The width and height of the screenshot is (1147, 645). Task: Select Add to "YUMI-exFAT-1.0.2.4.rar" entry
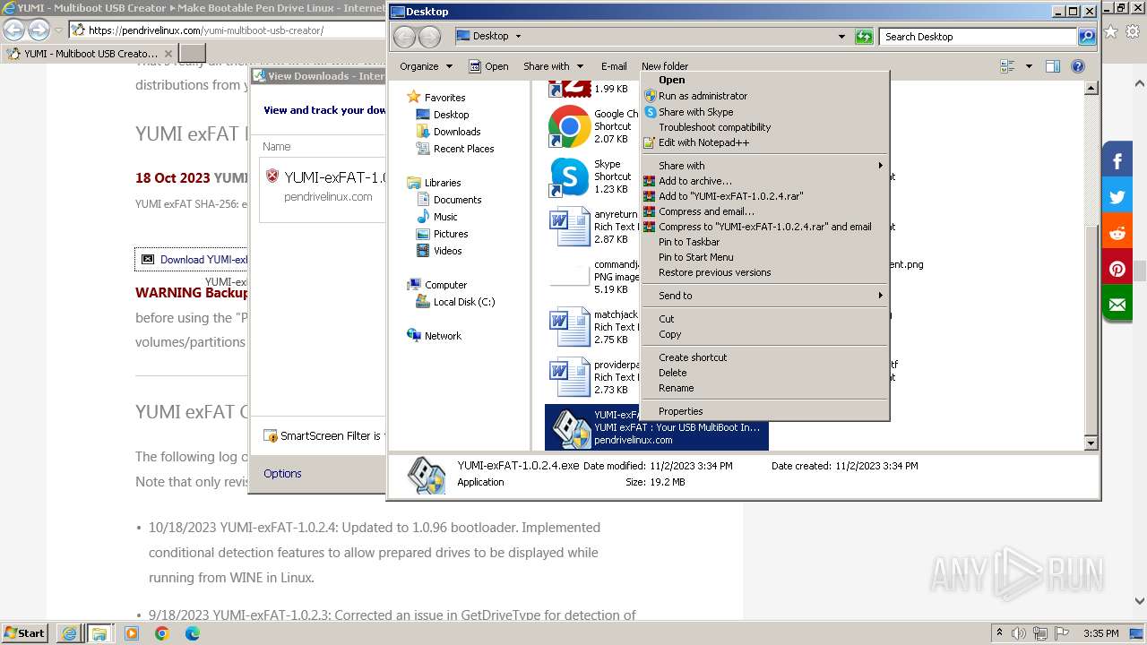pyautogui.click(x=765, y=196)
